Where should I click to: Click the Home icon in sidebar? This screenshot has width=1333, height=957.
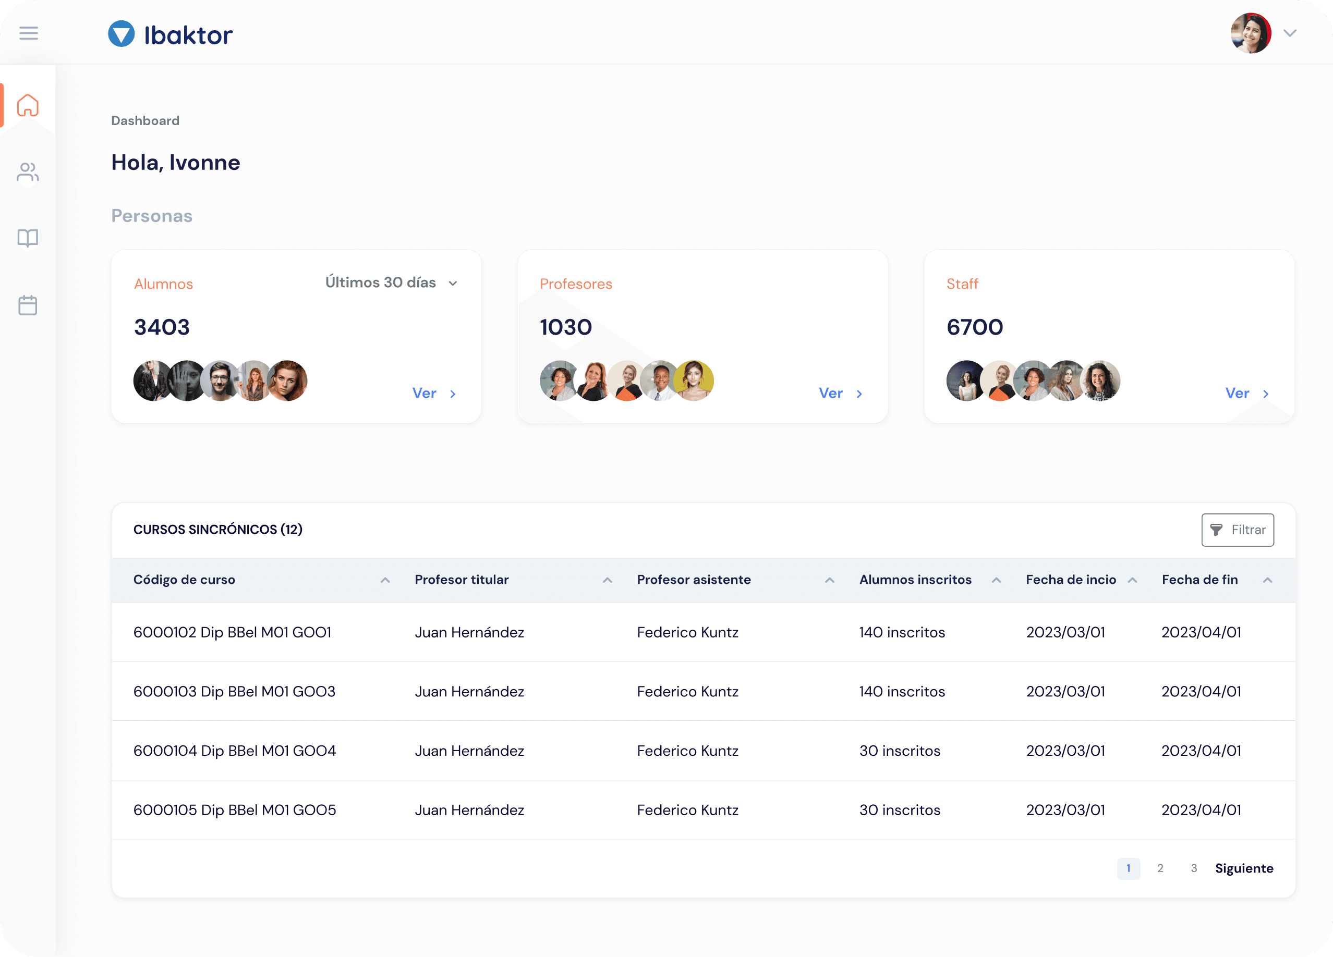28,106
